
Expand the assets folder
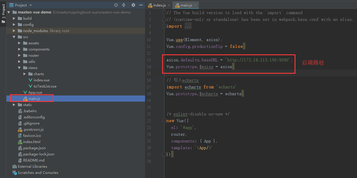pyautogui.click(x=19, y=43)
